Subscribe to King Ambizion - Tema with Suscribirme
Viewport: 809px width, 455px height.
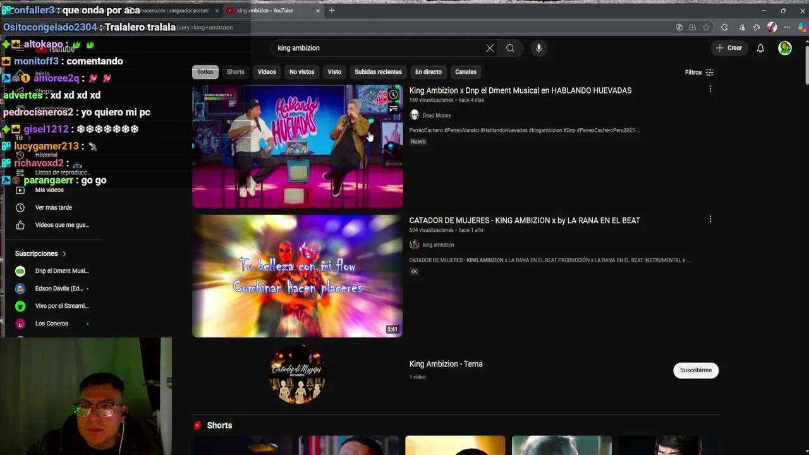coord(696,370)
